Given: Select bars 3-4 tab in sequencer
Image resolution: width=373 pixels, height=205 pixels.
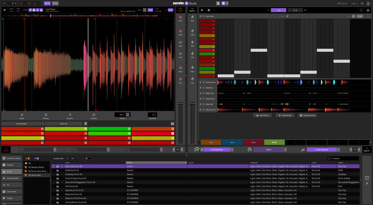Looking at the screenshot, I should pyautogui.click(x=295, y=10).
